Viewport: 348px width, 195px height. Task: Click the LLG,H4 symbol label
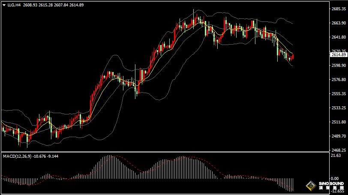[x=14, y=5]
